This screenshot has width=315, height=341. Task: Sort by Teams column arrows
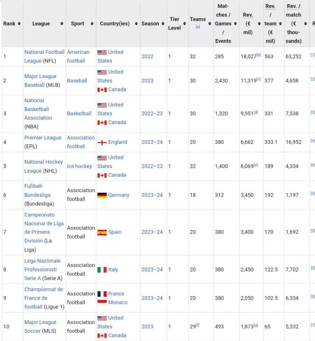(x=209, y=23)
